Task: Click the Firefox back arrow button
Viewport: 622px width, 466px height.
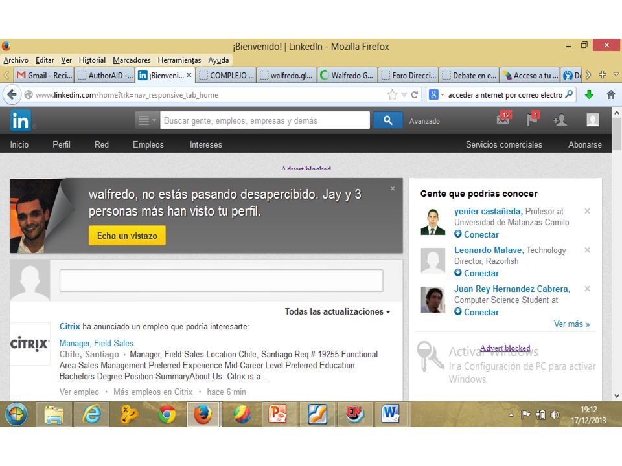Action: 12,94
